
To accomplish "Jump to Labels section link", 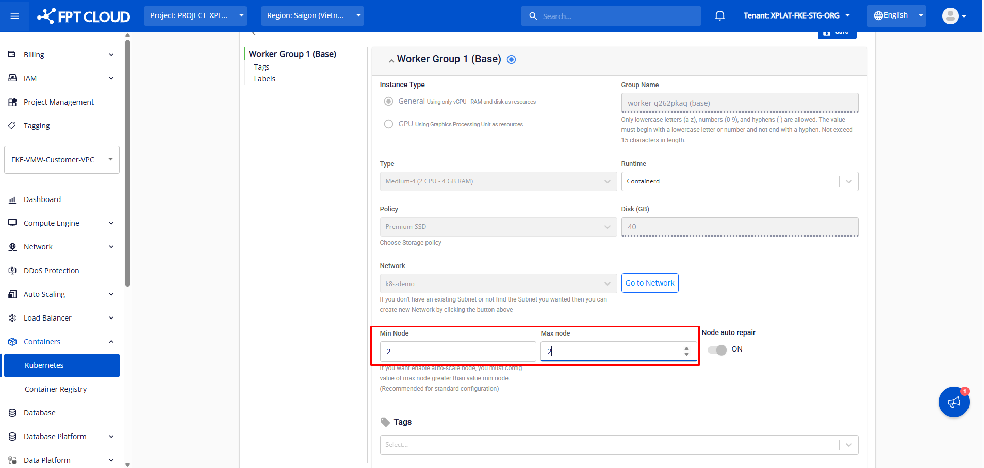I will (x=265, y=79).
